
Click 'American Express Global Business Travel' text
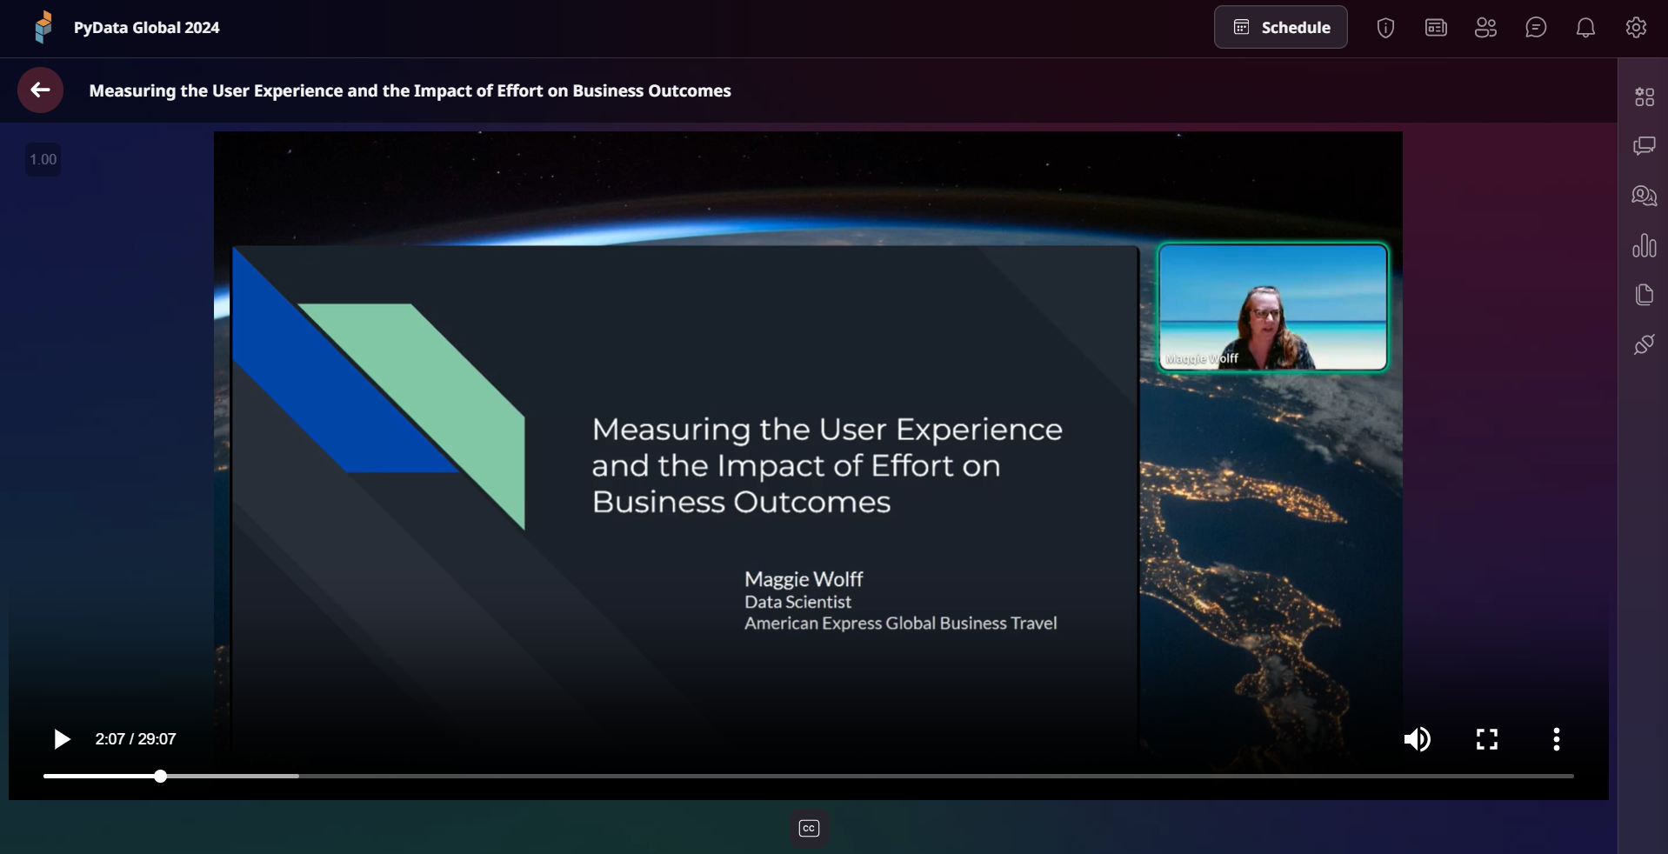click(900, 624)
